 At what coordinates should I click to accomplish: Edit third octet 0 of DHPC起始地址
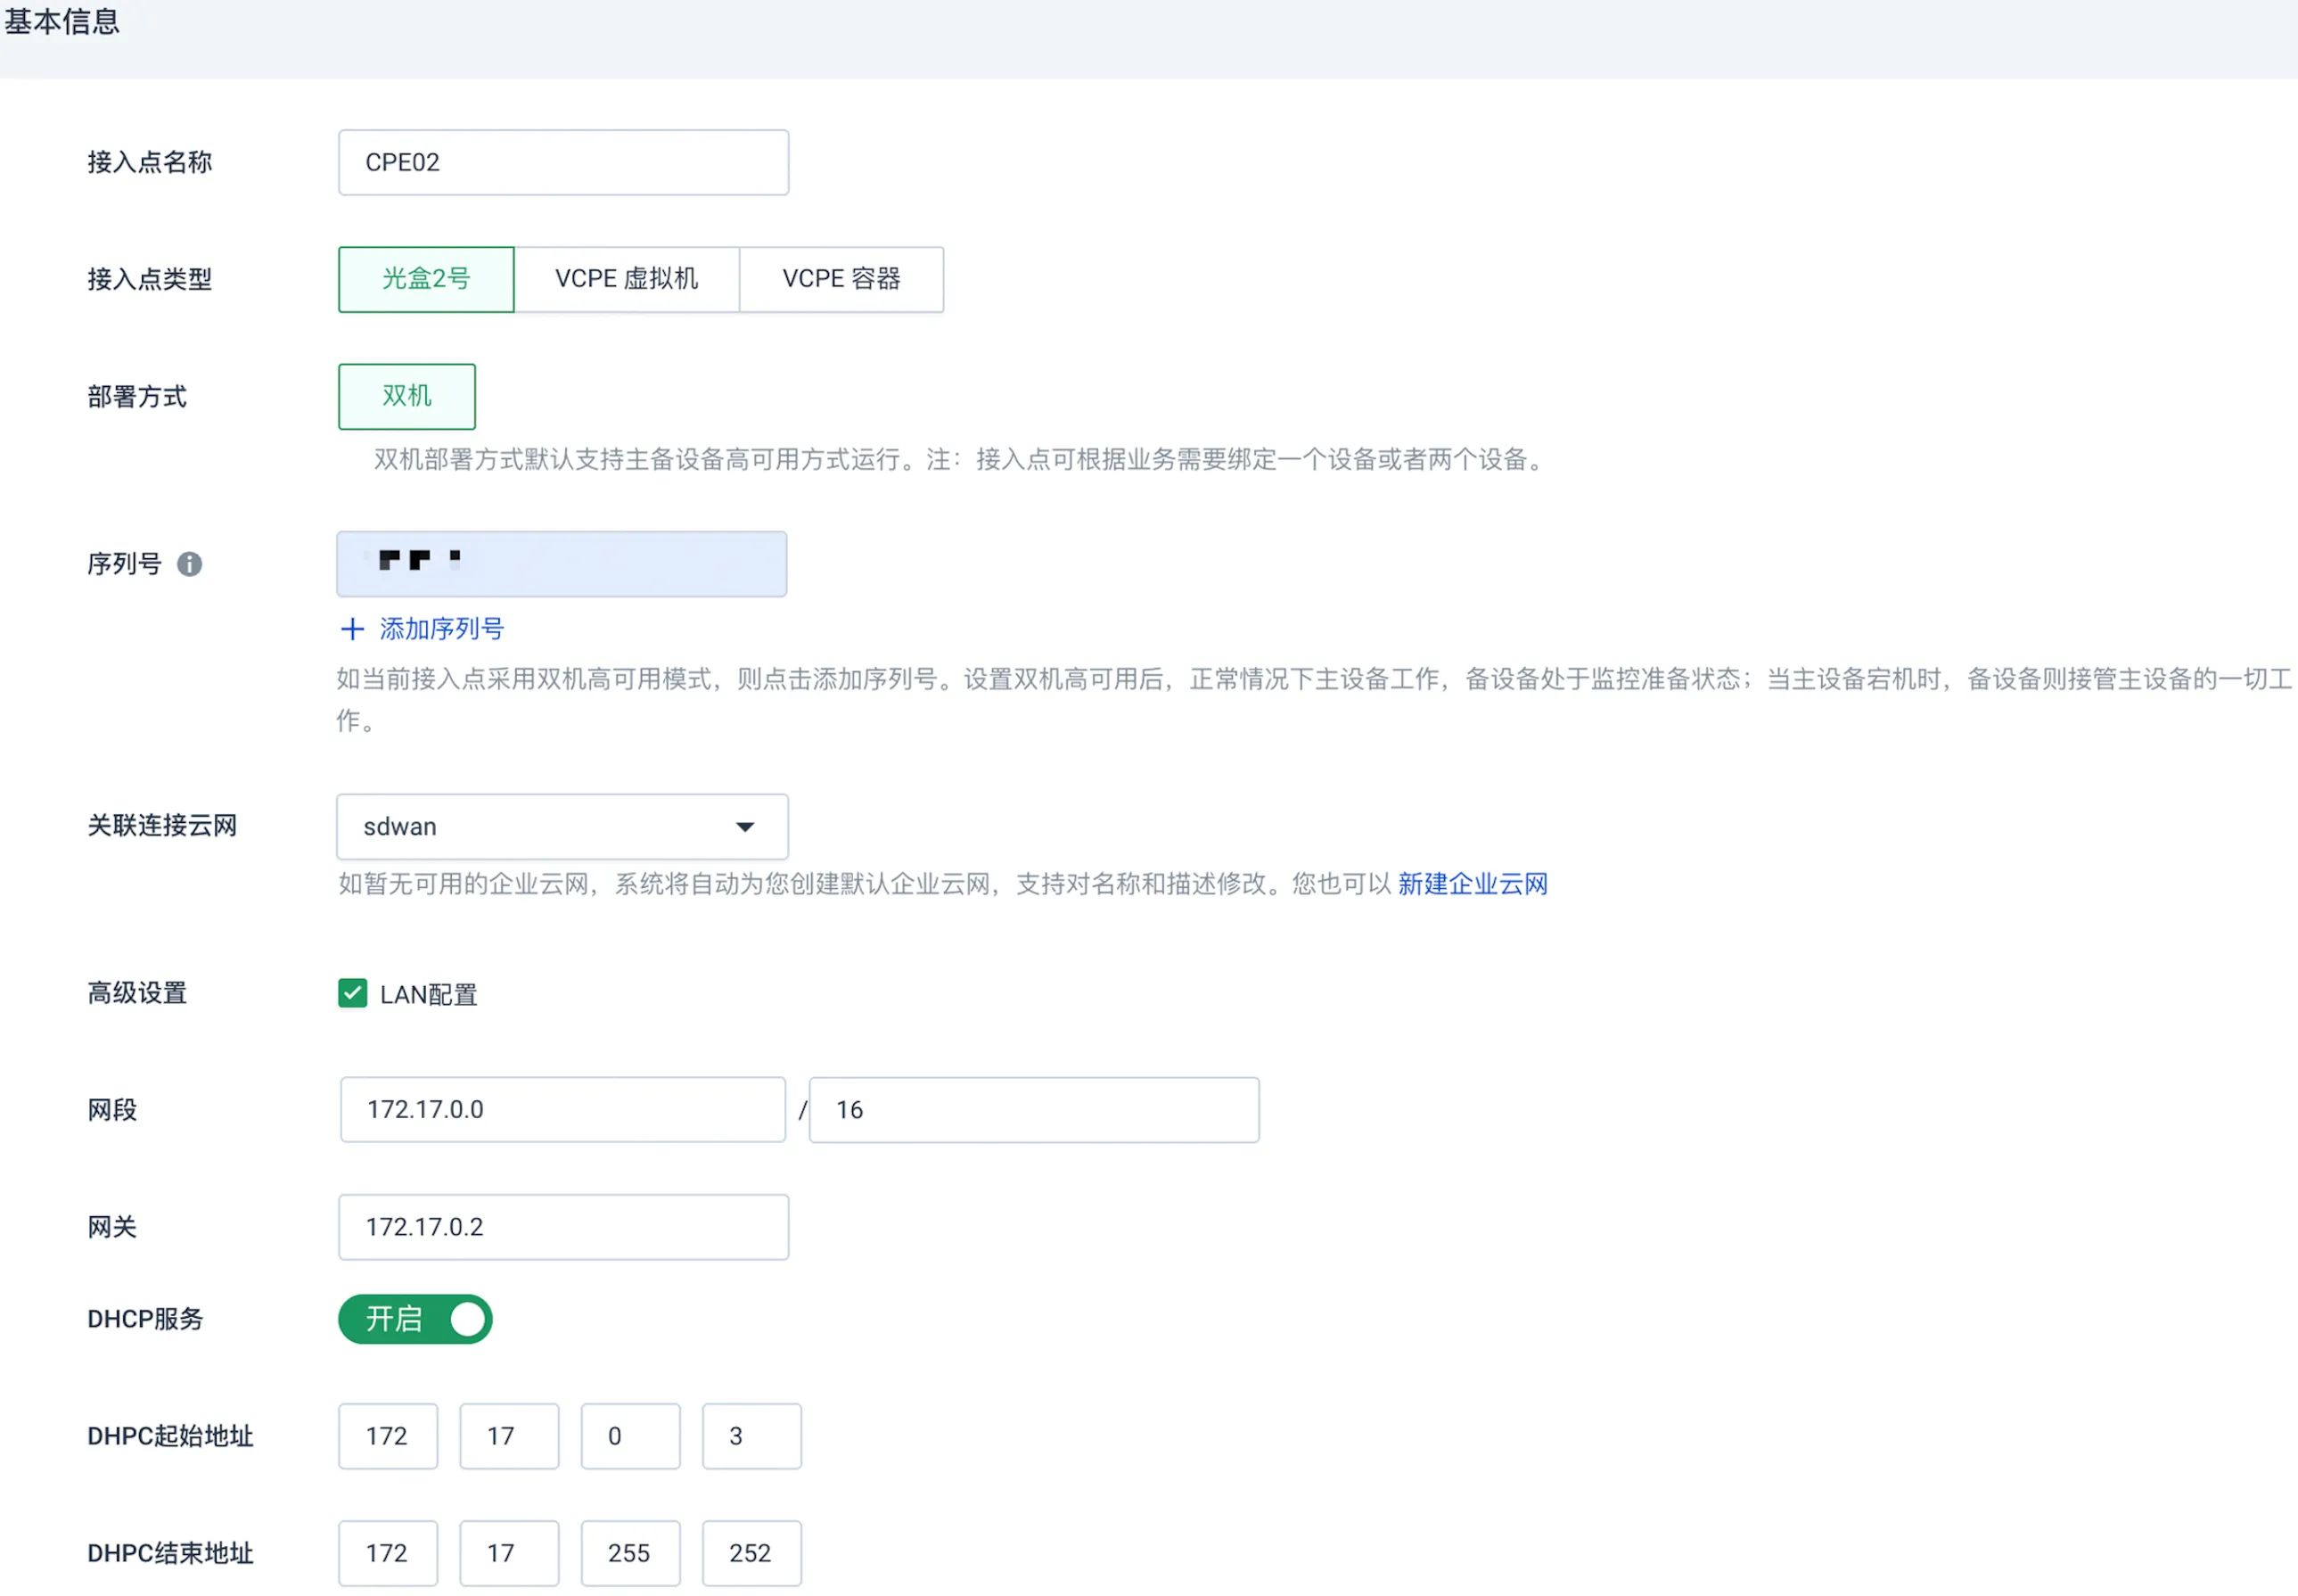click(631, 1436)
